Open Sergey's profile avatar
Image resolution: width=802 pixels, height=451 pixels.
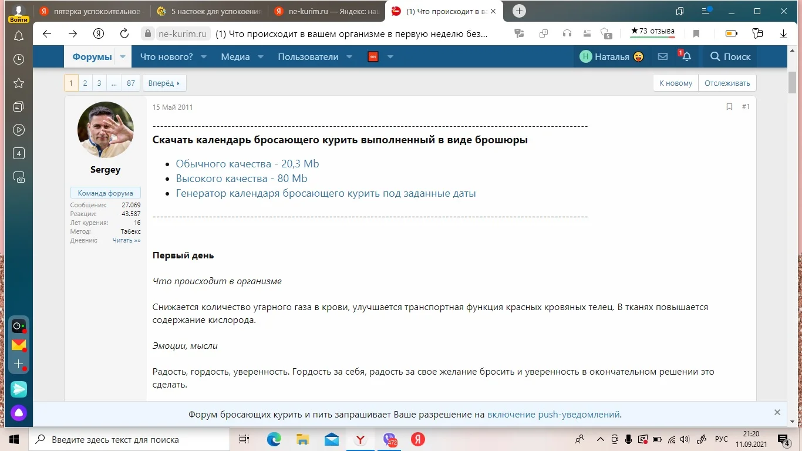click(x=106, y=130)
